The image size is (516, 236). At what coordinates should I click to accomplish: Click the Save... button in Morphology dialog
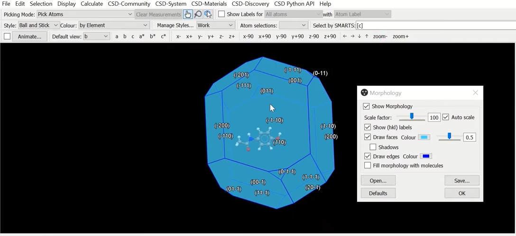(461, 181)
